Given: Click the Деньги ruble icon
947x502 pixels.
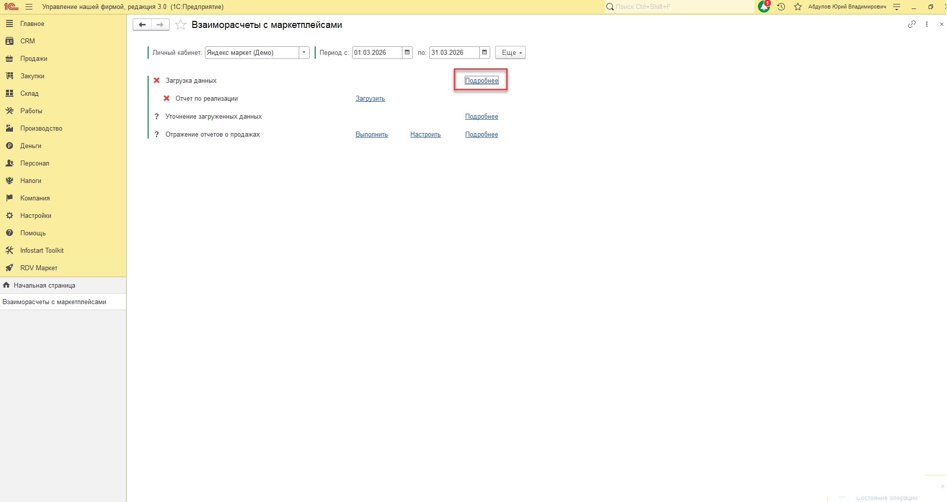Looking at the screenshot, I should click(x=9, y=146).
